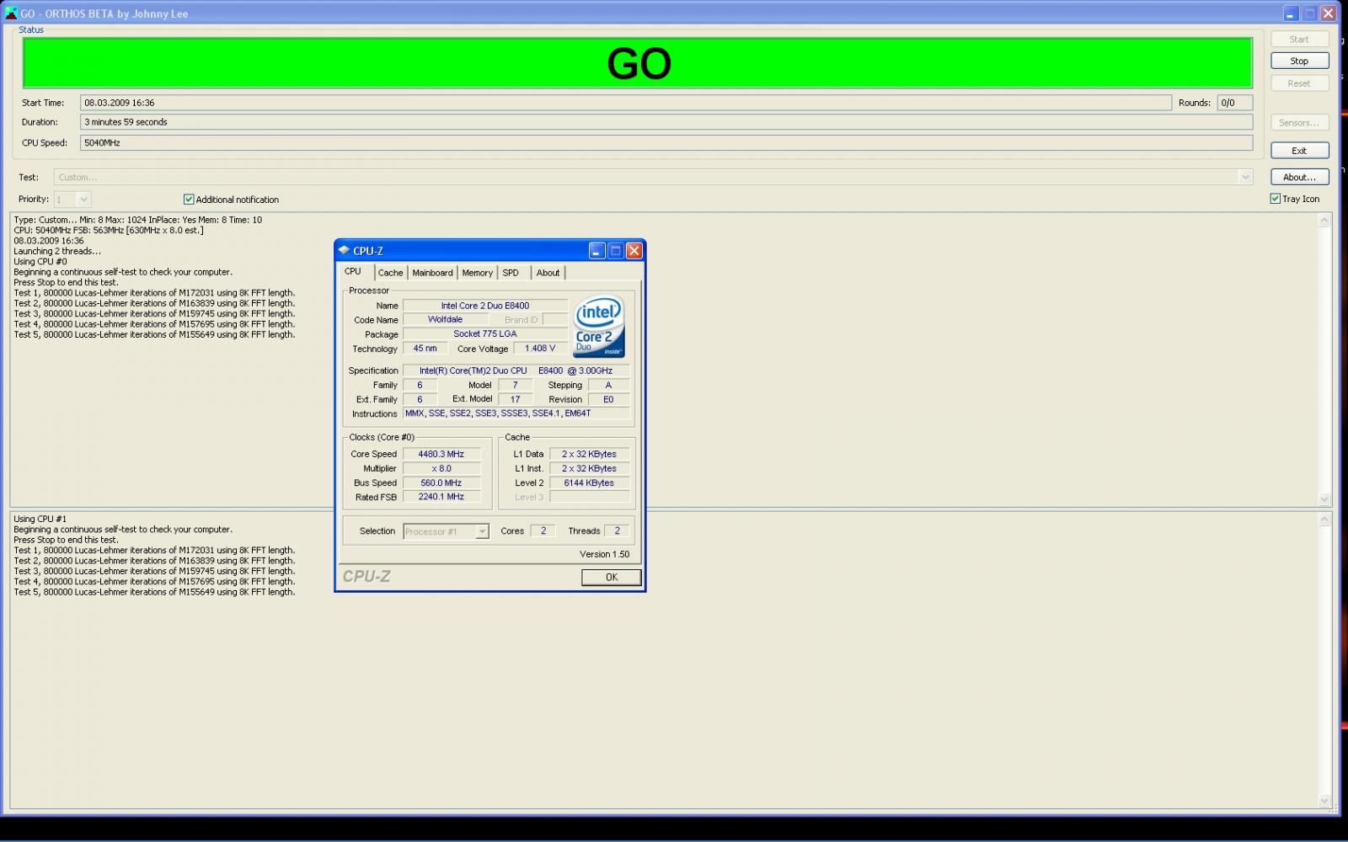
Task: Click the CPU-Z title bar icon
Action: click(x=344, y=250)
